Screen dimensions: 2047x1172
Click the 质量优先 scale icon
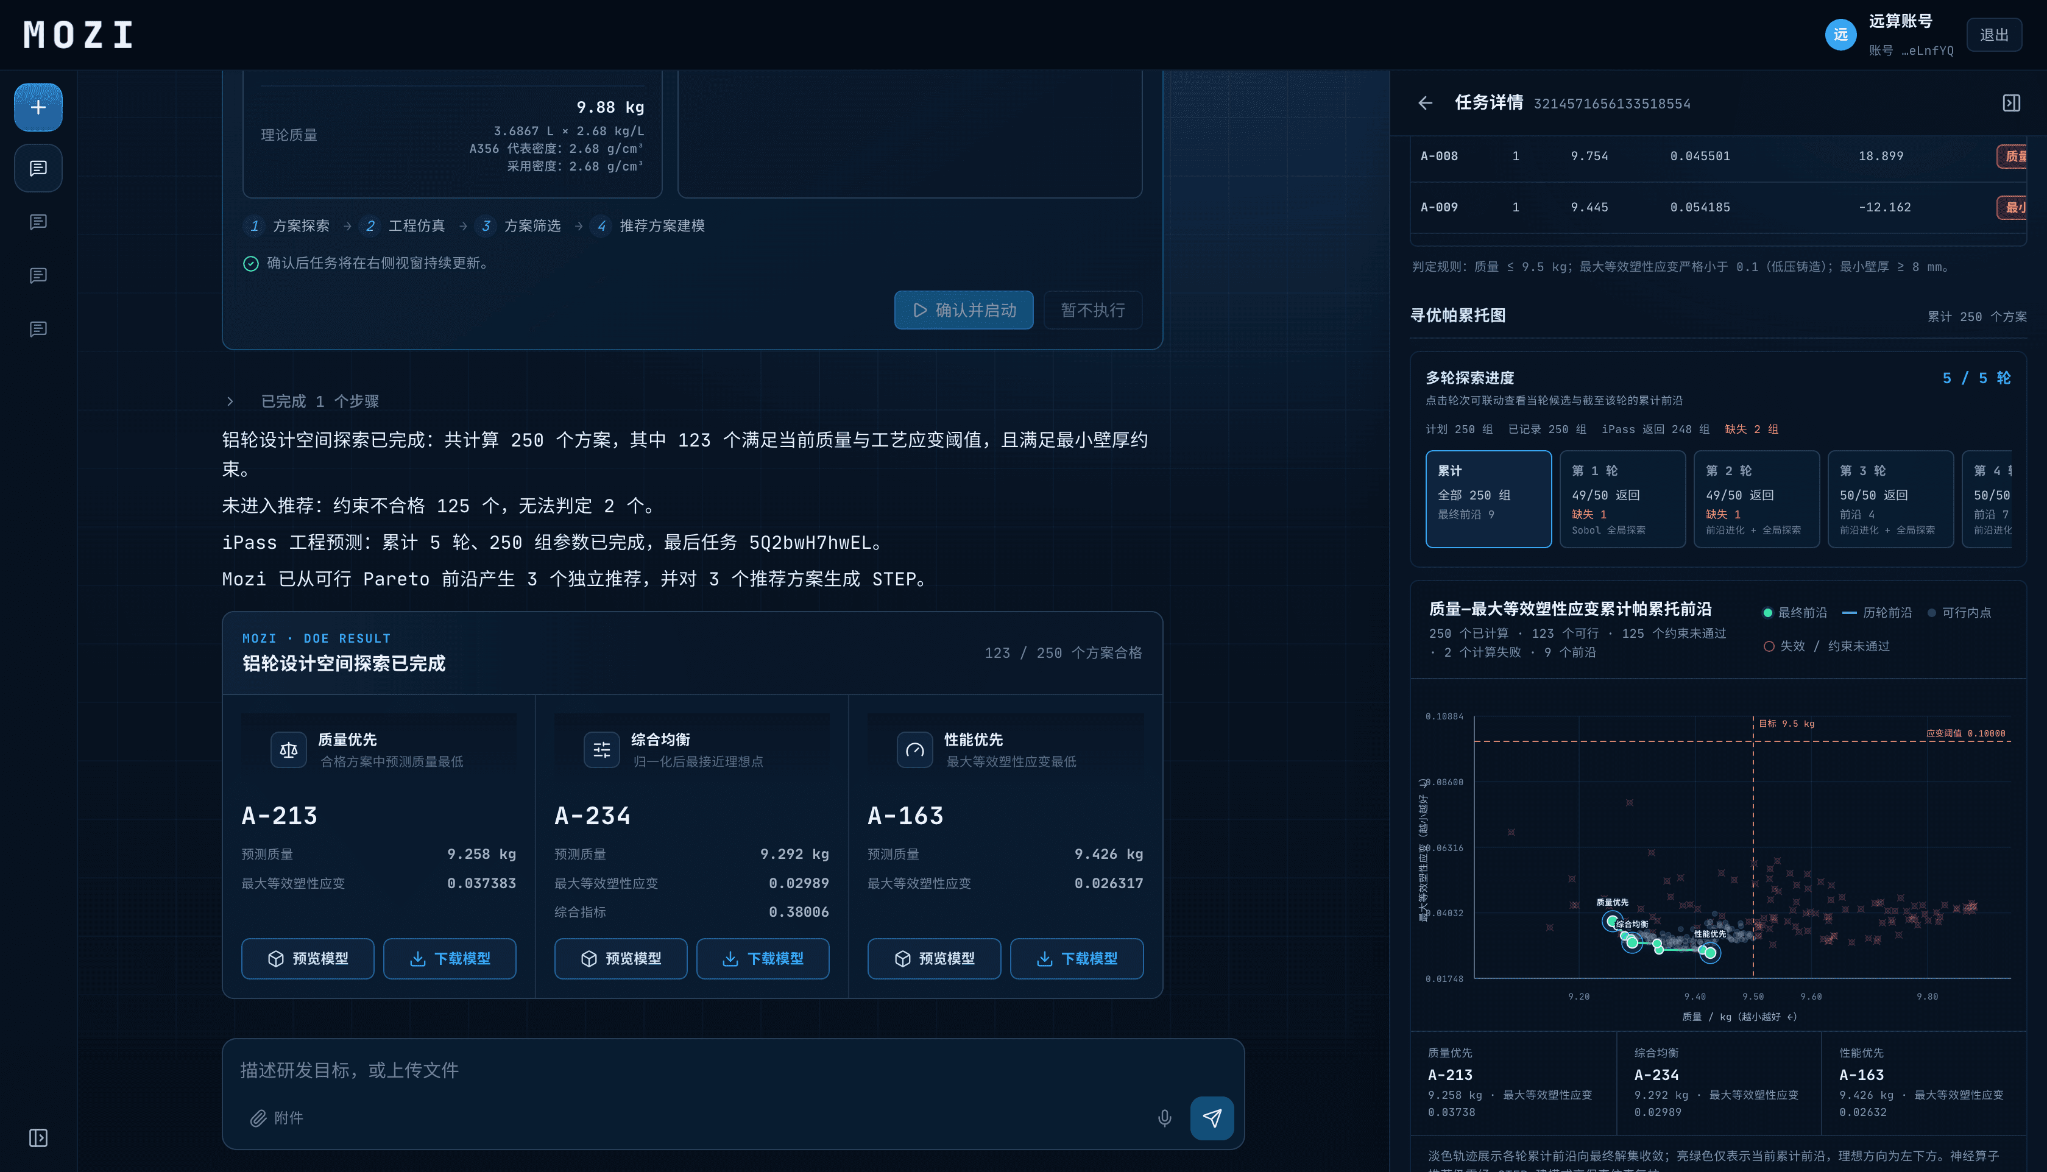tap(288, 750)
